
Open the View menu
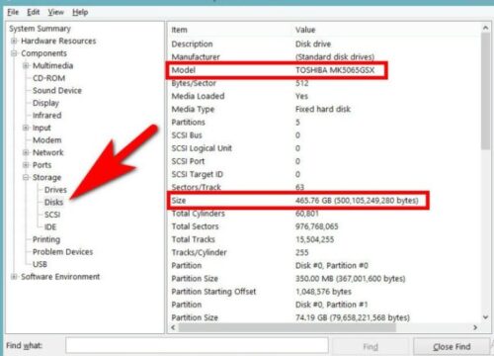(55, 12)
